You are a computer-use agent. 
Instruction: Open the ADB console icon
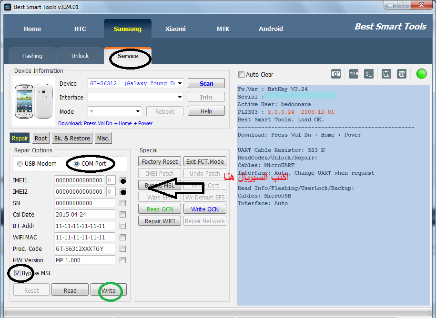coord(354,74)
